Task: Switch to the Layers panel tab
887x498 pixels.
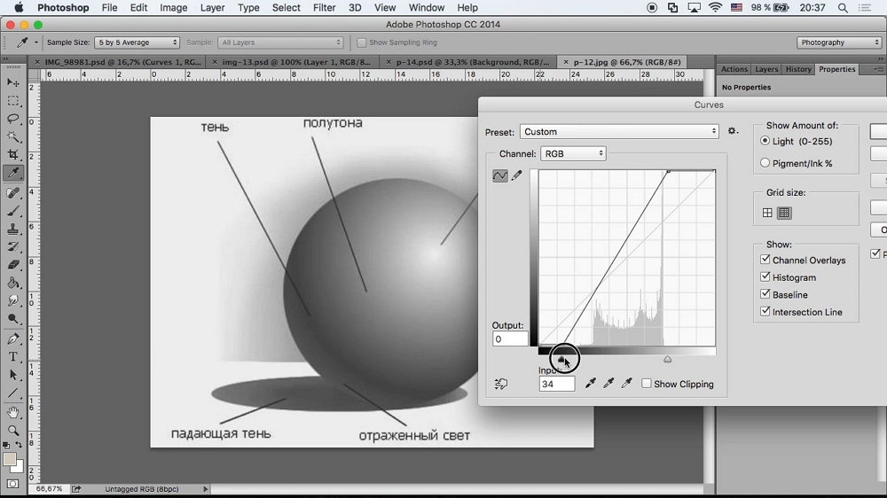Action: coord(766,69)
